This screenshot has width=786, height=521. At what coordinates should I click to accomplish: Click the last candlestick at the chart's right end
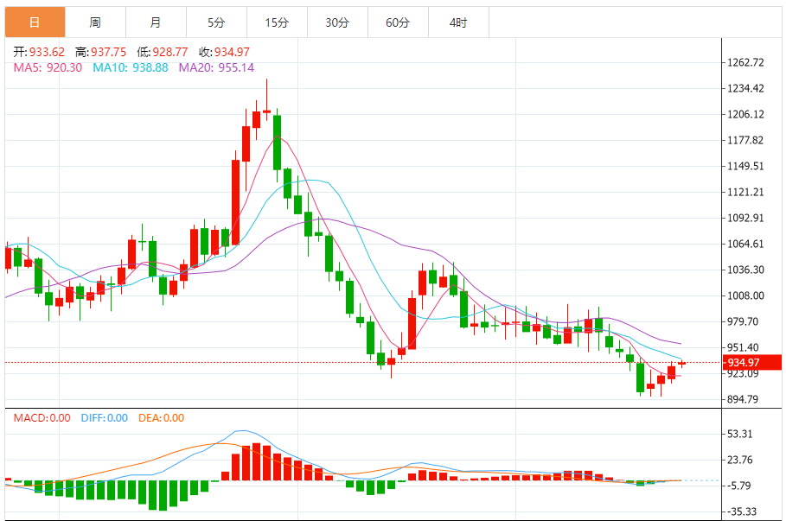tap(681, 364)
